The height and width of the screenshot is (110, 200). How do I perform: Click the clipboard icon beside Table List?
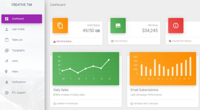[x=7, y=40]
